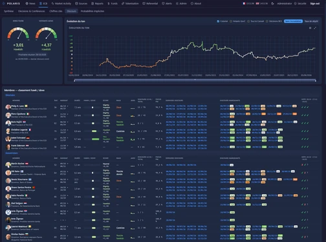Toggle the theme icon beside Administrator
This screenshot has height=242, width=326.
(x=272, y=3)
